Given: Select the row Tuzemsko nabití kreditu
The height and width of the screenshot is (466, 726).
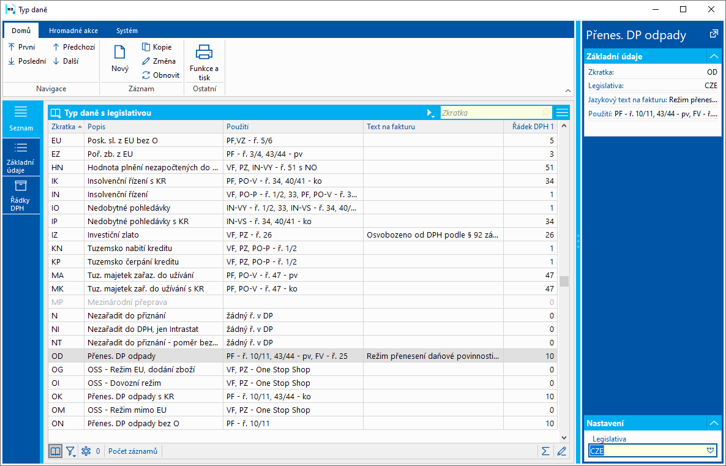Looking at the screenshot, I should (x=303, y=248).
